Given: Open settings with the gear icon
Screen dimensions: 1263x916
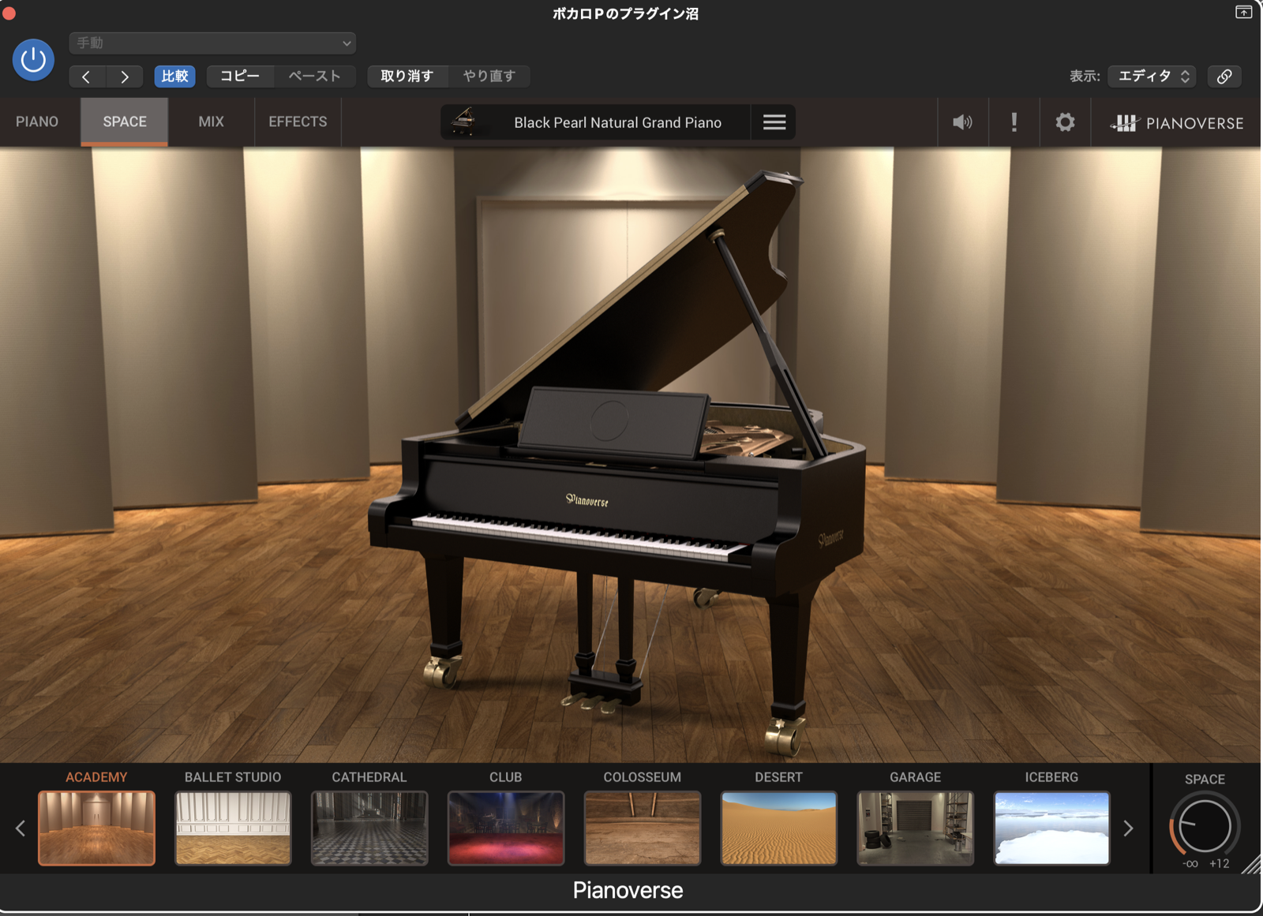Looking at the screenshot, I should (x=1065, y=122).
